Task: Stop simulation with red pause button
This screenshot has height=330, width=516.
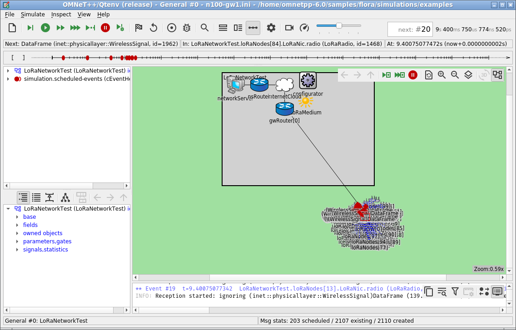Action: (105, 28)
